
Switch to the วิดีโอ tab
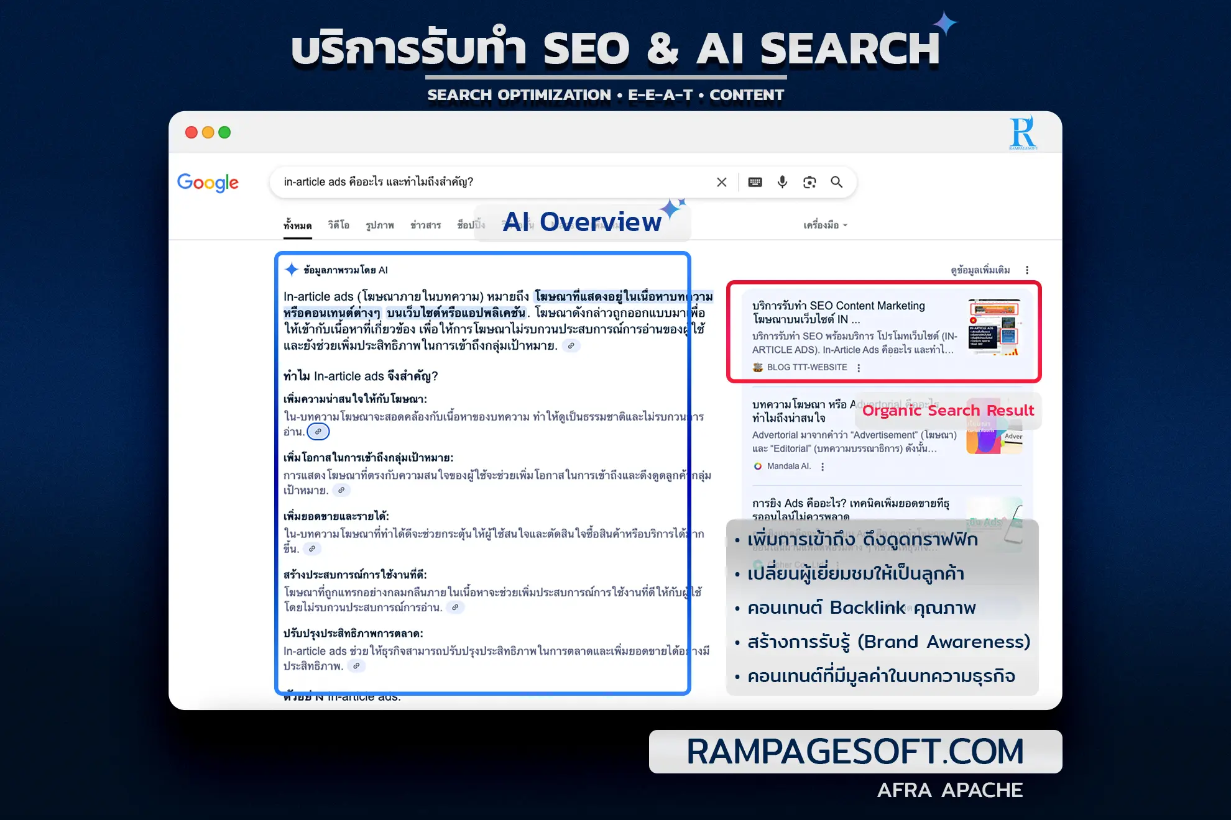338,225
